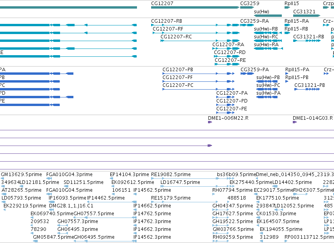Click protein CG12207-PF label
This screenshot has height=243, width=334.
point(177,77)
